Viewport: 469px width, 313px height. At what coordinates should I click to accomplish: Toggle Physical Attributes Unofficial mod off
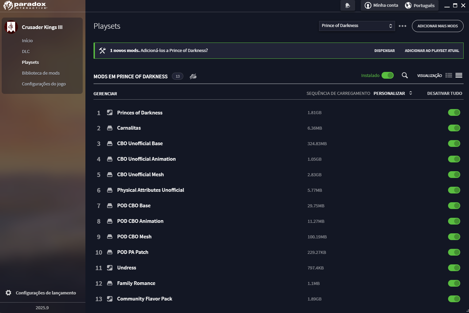tap(454, 190)
